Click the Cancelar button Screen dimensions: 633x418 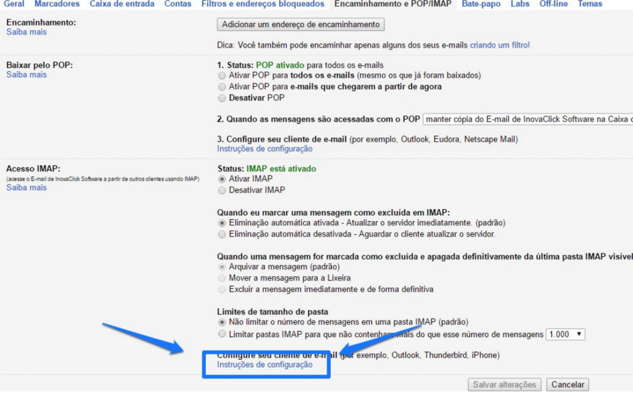pos(567,385)
